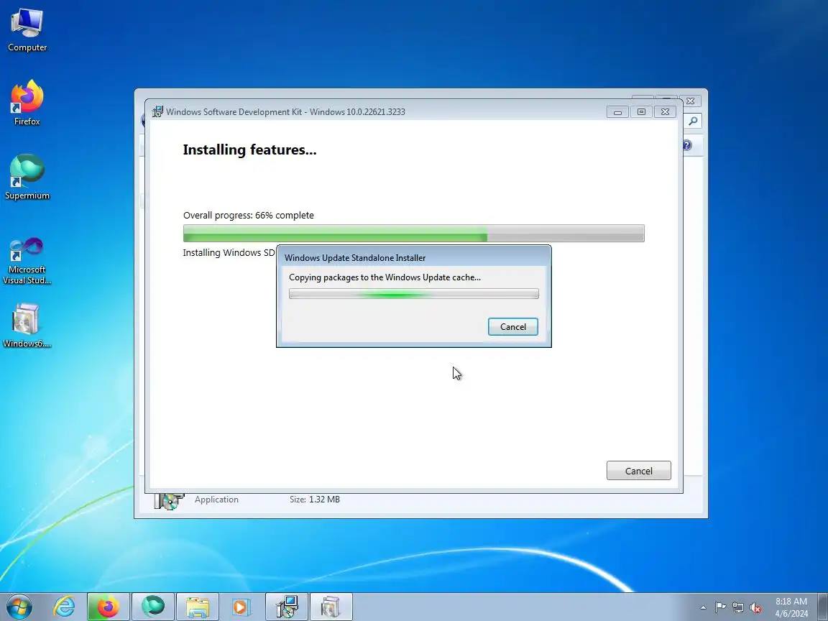
Task: Cancel the Windows Update Standalone Installer
Action: tap(512, 327)
